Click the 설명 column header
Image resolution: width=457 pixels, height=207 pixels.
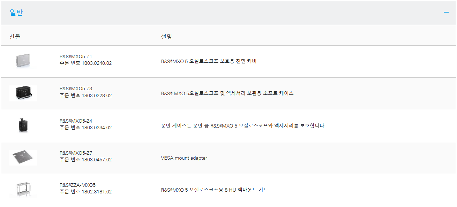(166, 36)
